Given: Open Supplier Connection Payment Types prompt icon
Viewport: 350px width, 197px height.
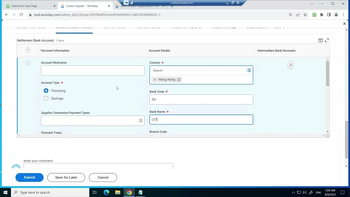Looking at the screenshot, I should pyautogui.click(x=140, y=121).
